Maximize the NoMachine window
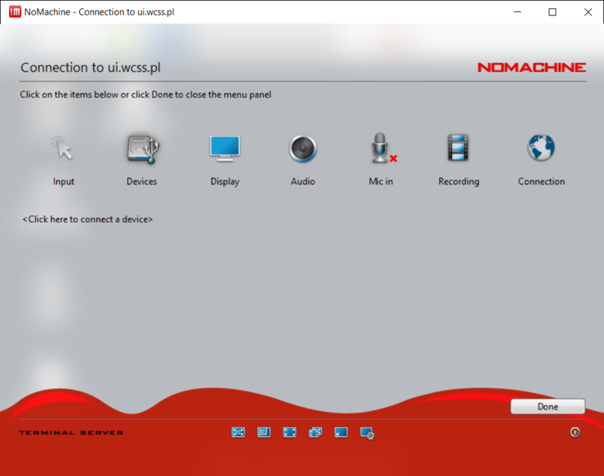This screenshot has width=604, height=476. [x=553, y=12]
